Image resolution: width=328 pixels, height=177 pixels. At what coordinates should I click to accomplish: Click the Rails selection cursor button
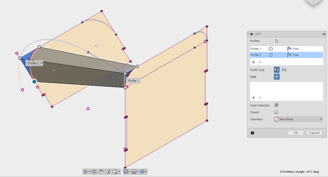pos(277,77)
